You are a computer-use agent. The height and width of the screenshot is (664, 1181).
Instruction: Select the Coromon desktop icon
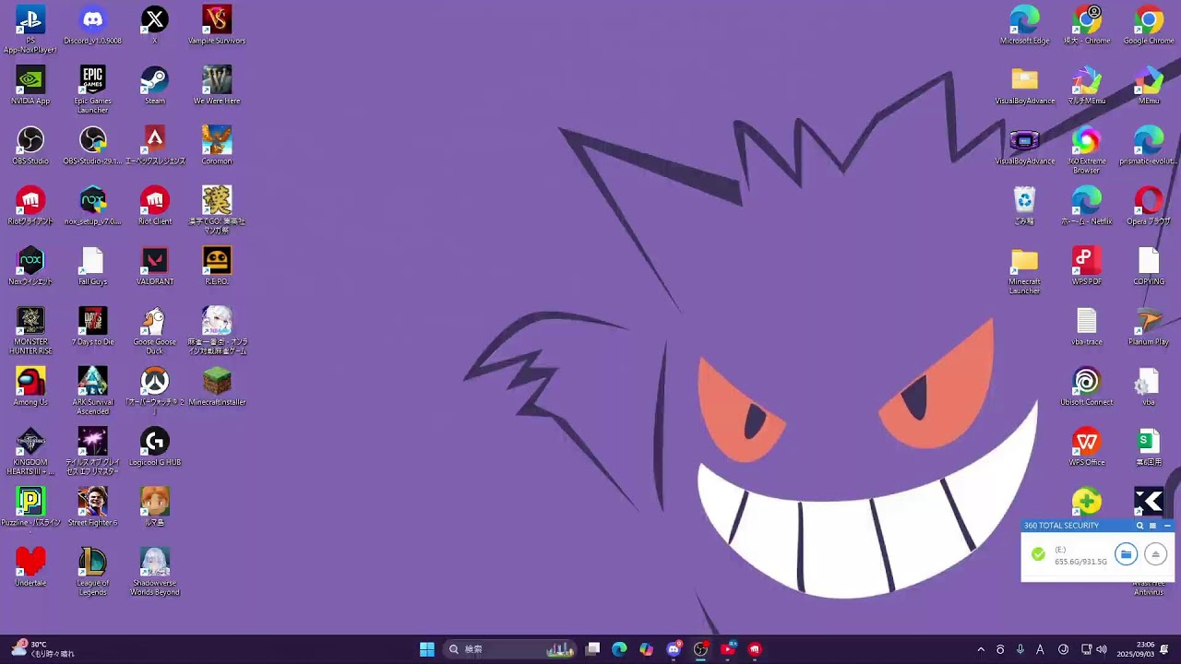coord(217,146)
